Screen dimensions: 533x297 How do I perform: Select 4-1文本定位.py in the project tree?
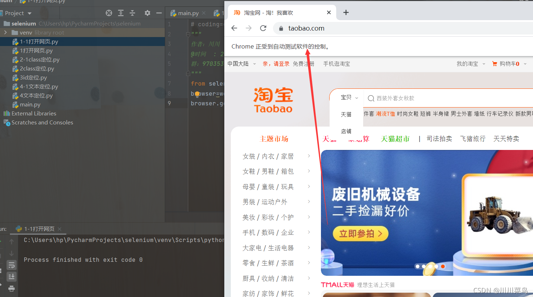[x=39, y=87]
